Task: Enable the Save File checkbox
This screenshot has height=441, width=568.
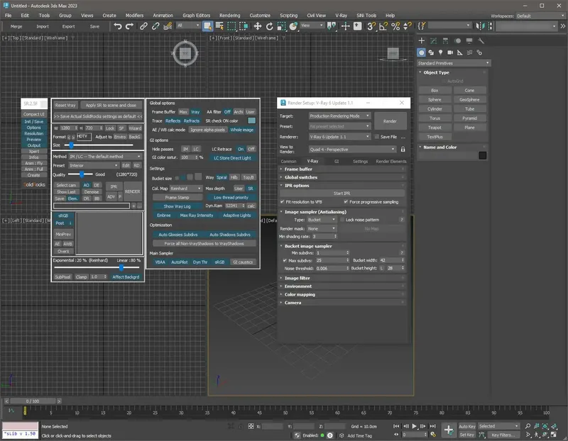Action: 376,136
